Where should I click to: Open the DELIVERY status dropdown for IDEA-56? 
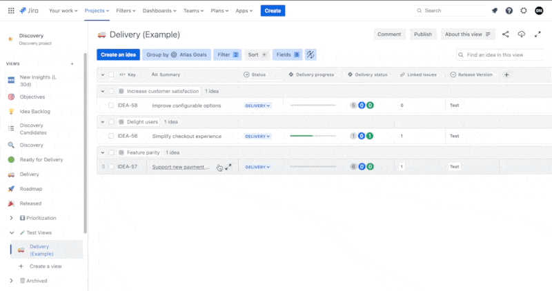tap(257, 136)
